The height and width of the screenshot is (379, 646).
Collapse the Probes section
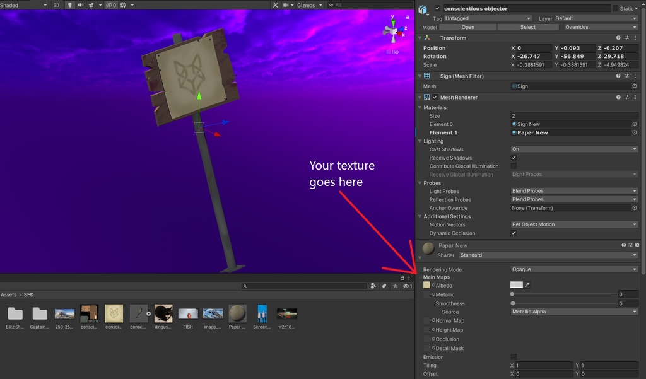420,183
